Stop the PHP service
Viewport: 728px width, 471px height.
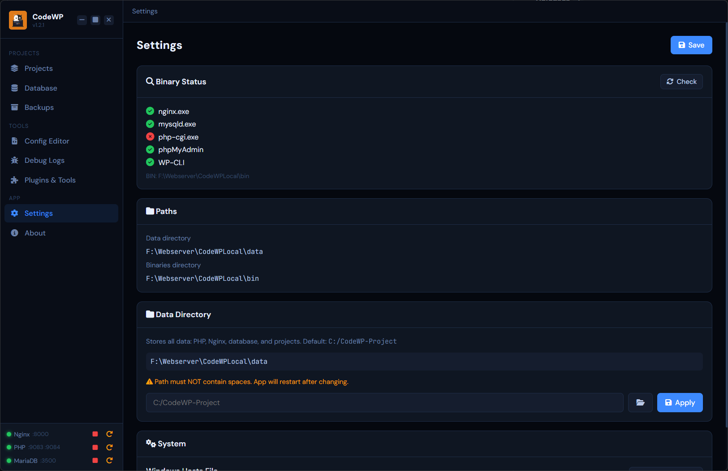point(95,447)
